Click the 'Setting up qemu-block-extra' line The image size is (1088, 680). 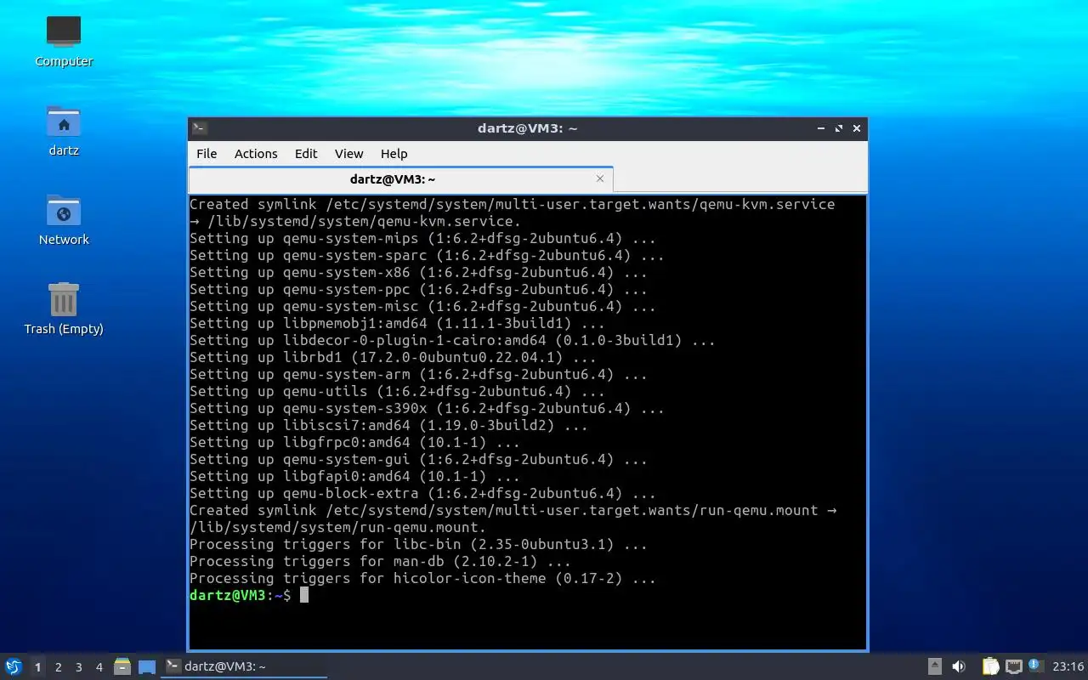coord(422,493)
